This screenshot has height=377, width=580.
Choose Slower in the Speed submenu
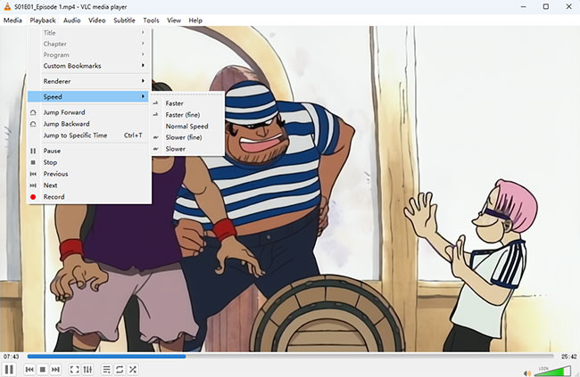point(187,149)
